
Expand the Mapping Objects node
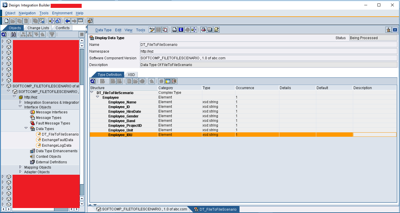coord(20,167)
